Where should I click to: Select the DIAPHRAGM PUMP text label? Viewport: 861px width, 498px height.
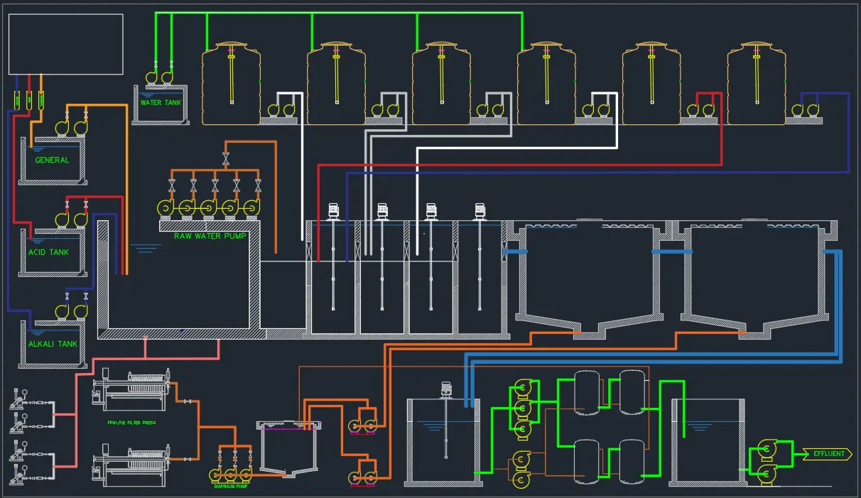tap(232, 487)
